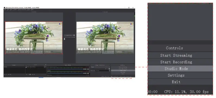The image size is (216, 98).
Task: Mute the upper Audio Mixer channel speaker
Action: point(86,69)
